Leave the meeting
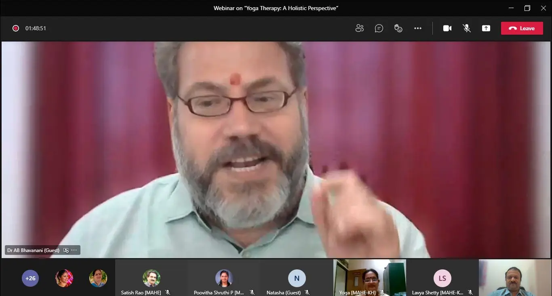The height and width of the screenshot is (296, 552). click(522, 28)
